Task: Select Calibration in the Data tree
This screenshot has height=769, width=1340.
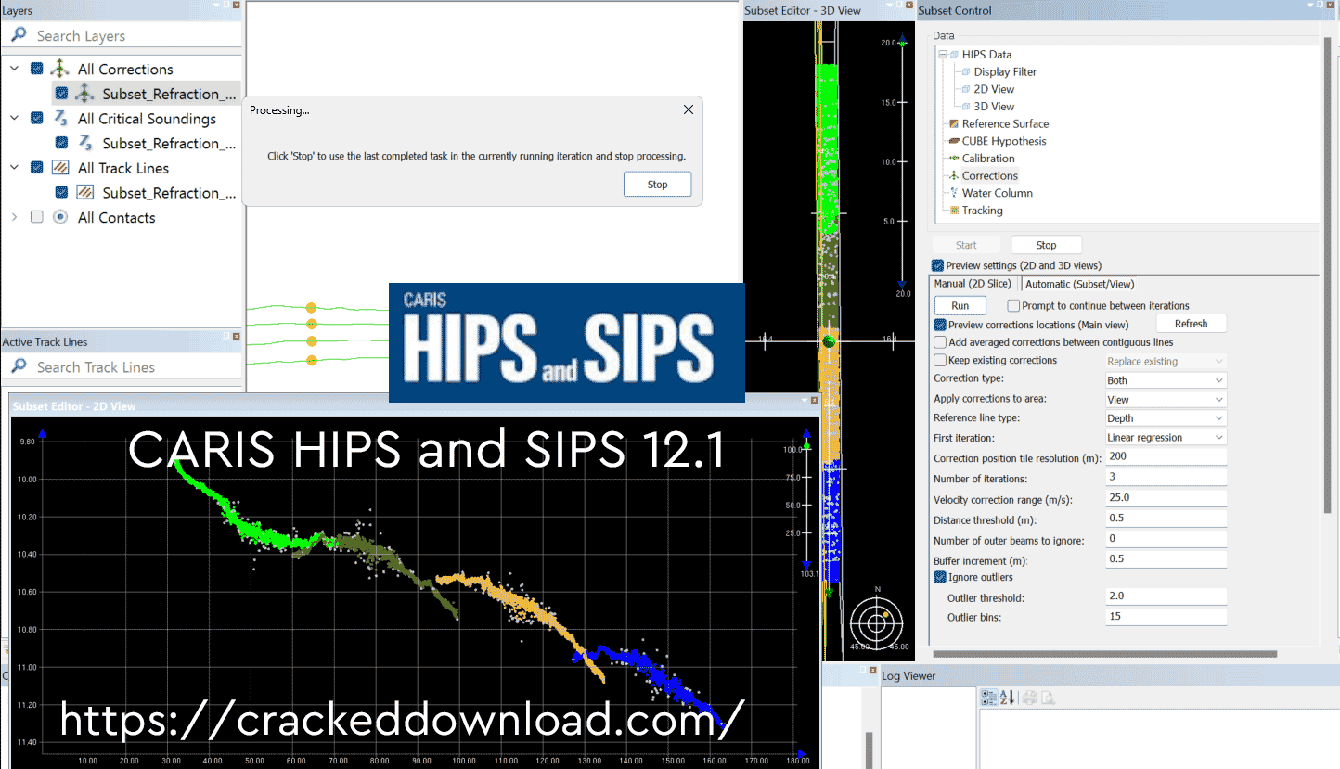Action: click(988, 159)
